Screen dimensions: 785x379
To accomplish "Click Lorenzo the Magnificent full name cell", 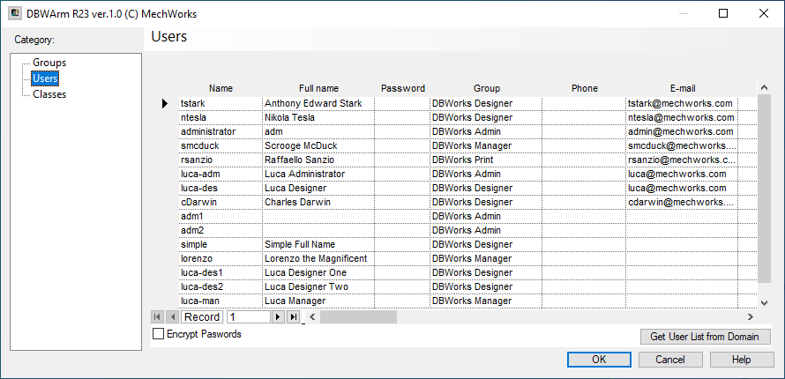I will click(318, 258).
